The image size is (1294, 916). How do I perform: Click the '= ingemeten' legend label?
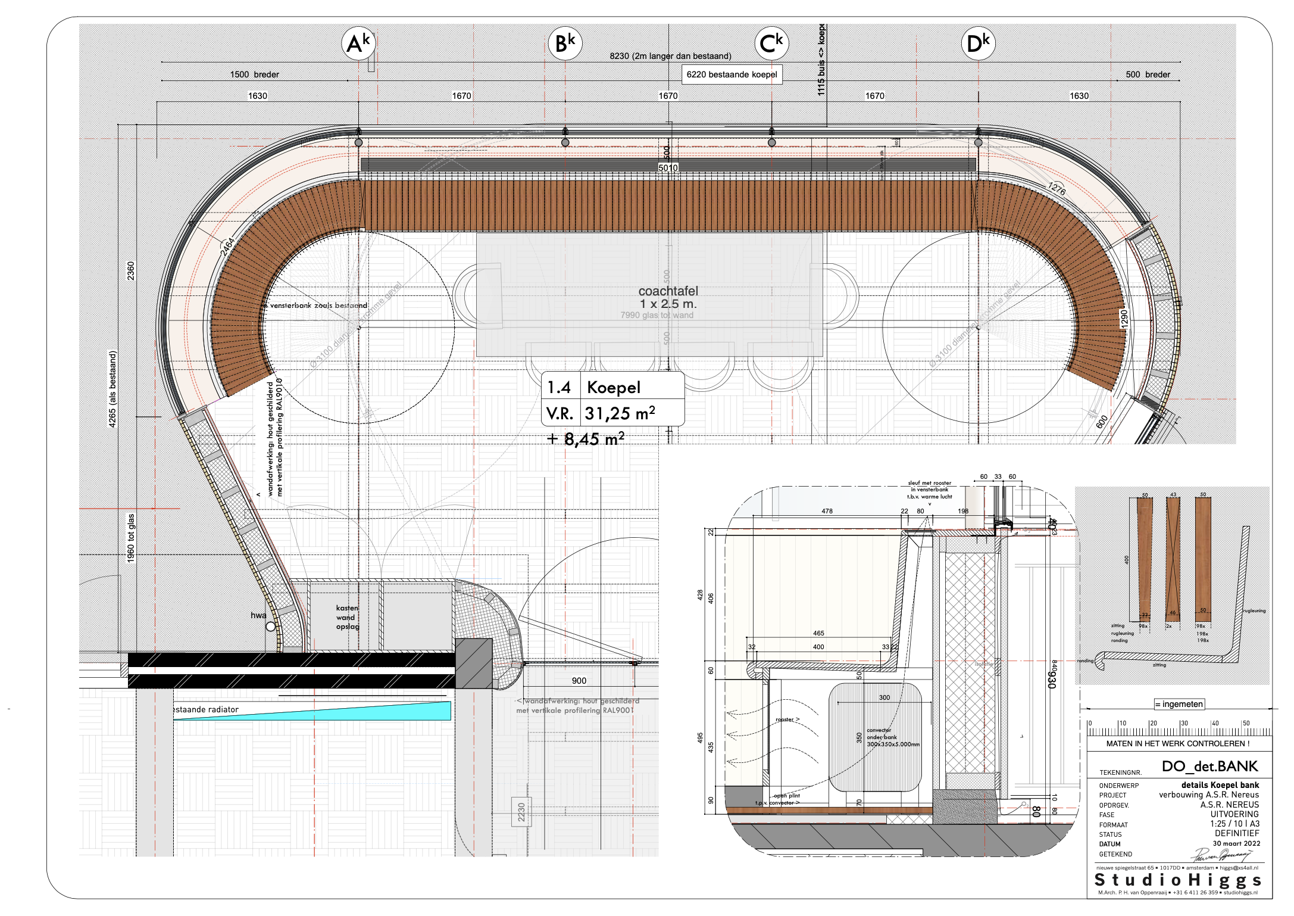point(1179,704)
